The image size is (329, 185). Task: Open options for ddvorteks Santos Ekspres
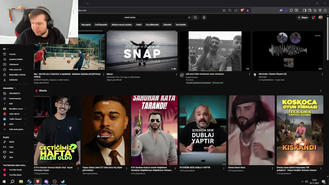coord(322,74)
